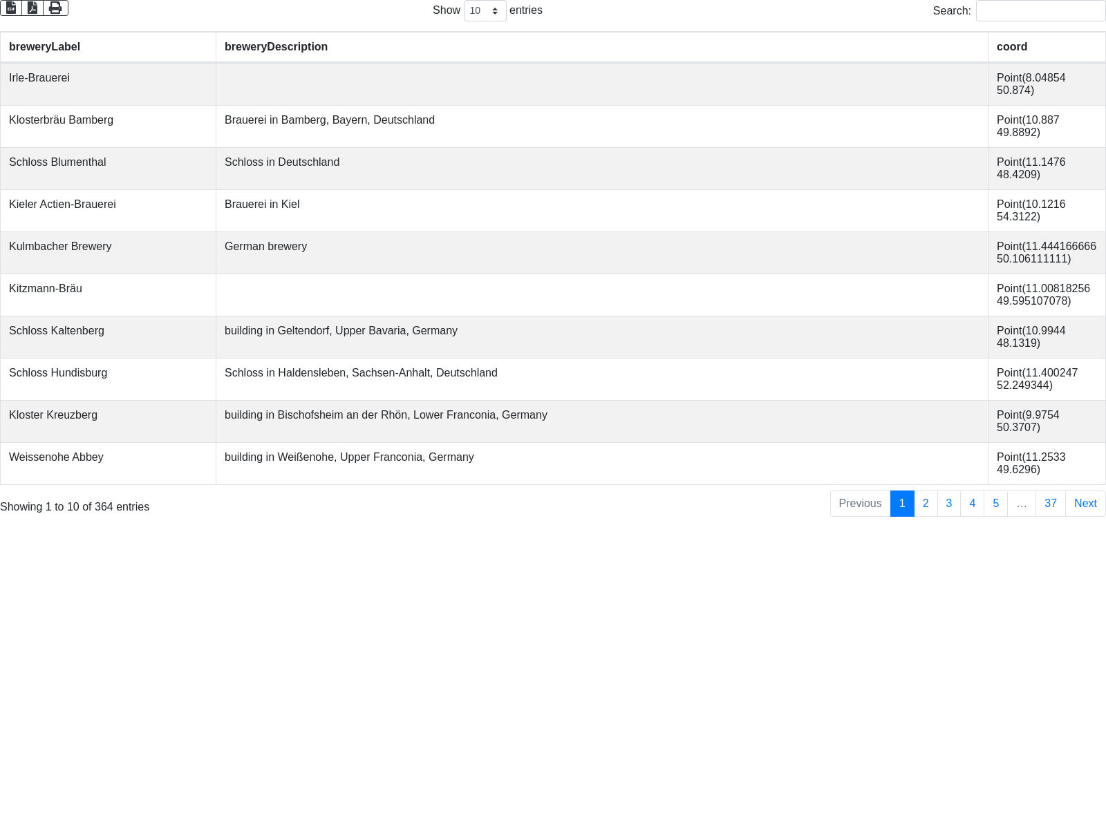Image resolution: width=1106 pixels, height=829 pixels.
Task: Select Schloss Kaltenberg label
Action: point(57,331)
